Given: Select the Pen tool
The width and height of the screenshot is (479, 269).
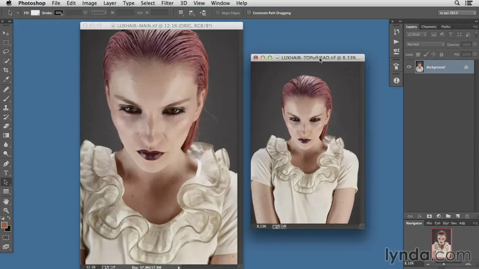Looking at the screenshot, I should click(x=6, y=164).
